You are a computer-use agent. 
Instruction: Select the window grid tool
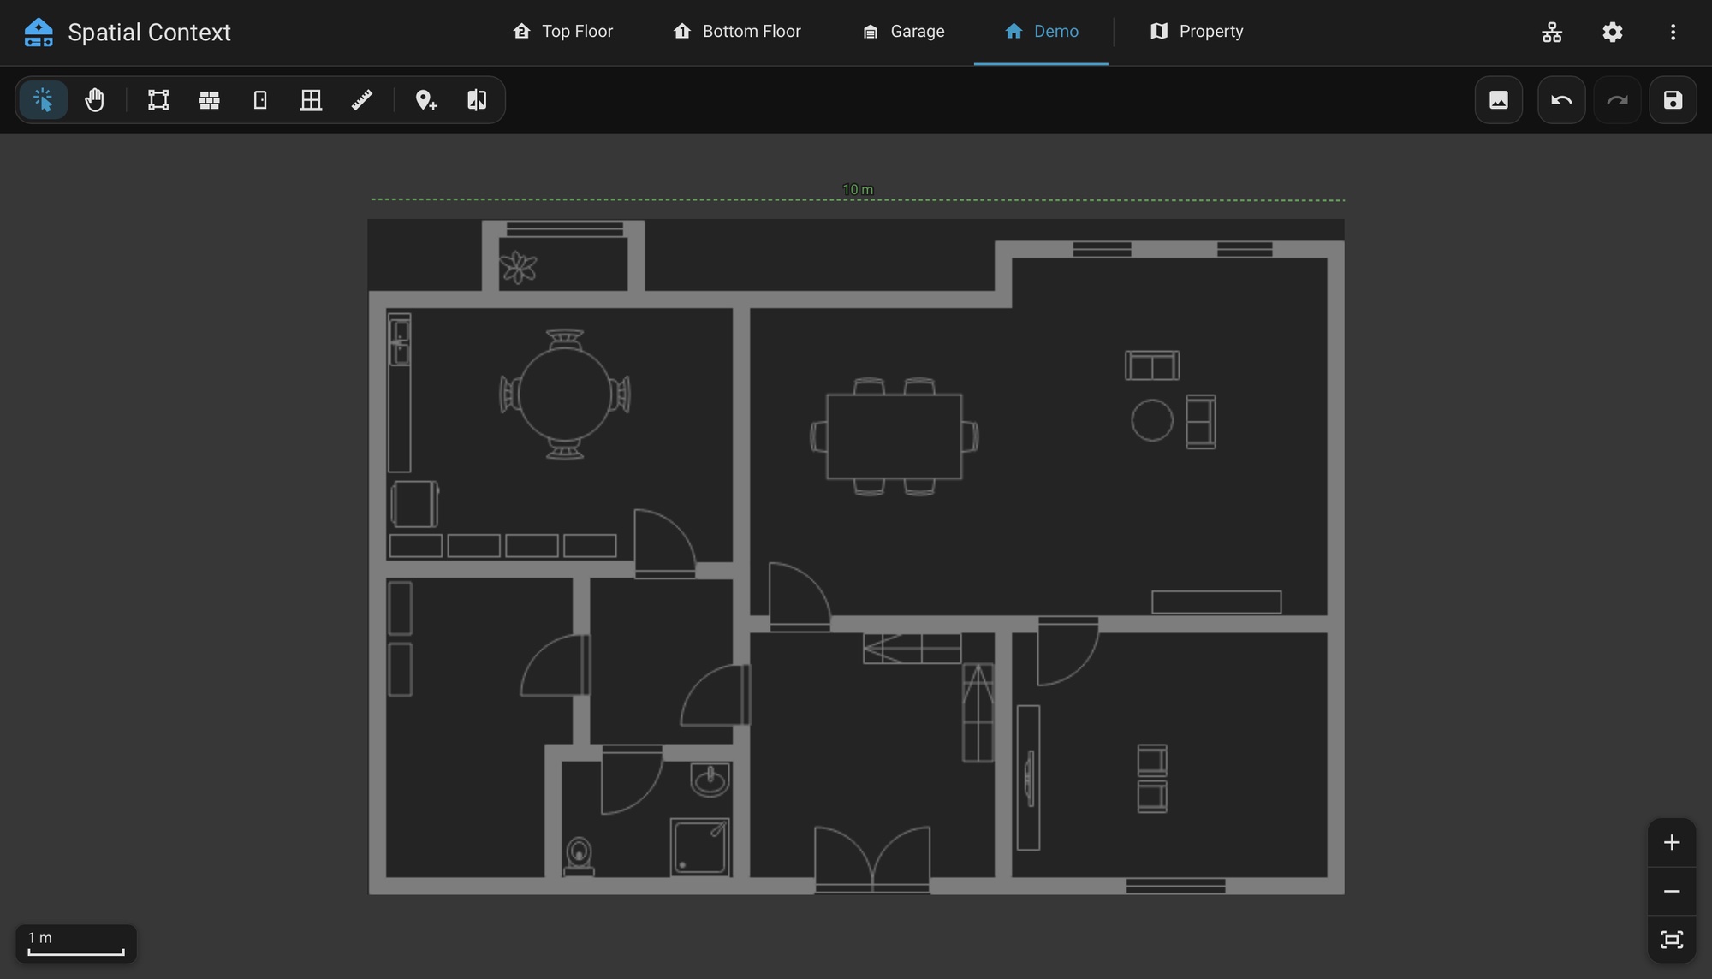[x=312, y=100]
